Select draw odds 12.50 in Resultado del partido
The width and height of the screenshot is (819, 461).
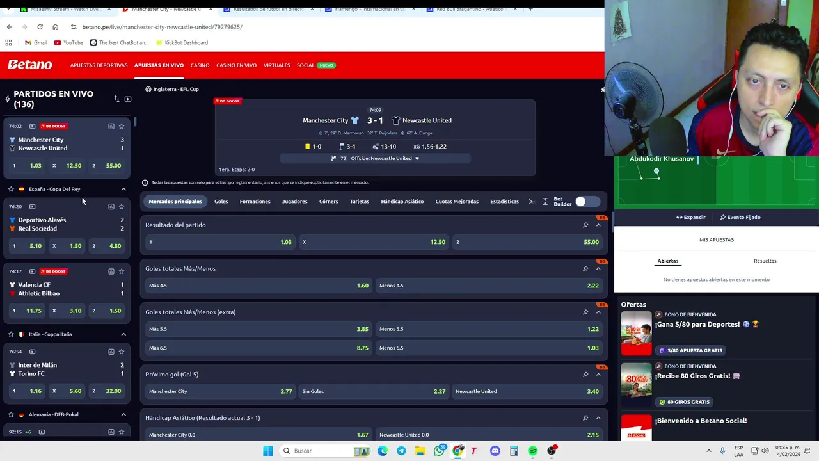click(x=374, y=242)
